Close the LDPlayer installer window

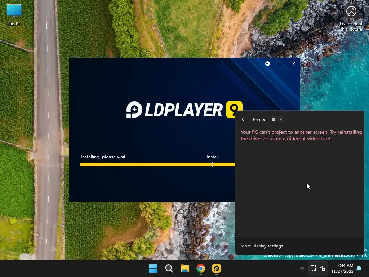click(x=293, y=64)
